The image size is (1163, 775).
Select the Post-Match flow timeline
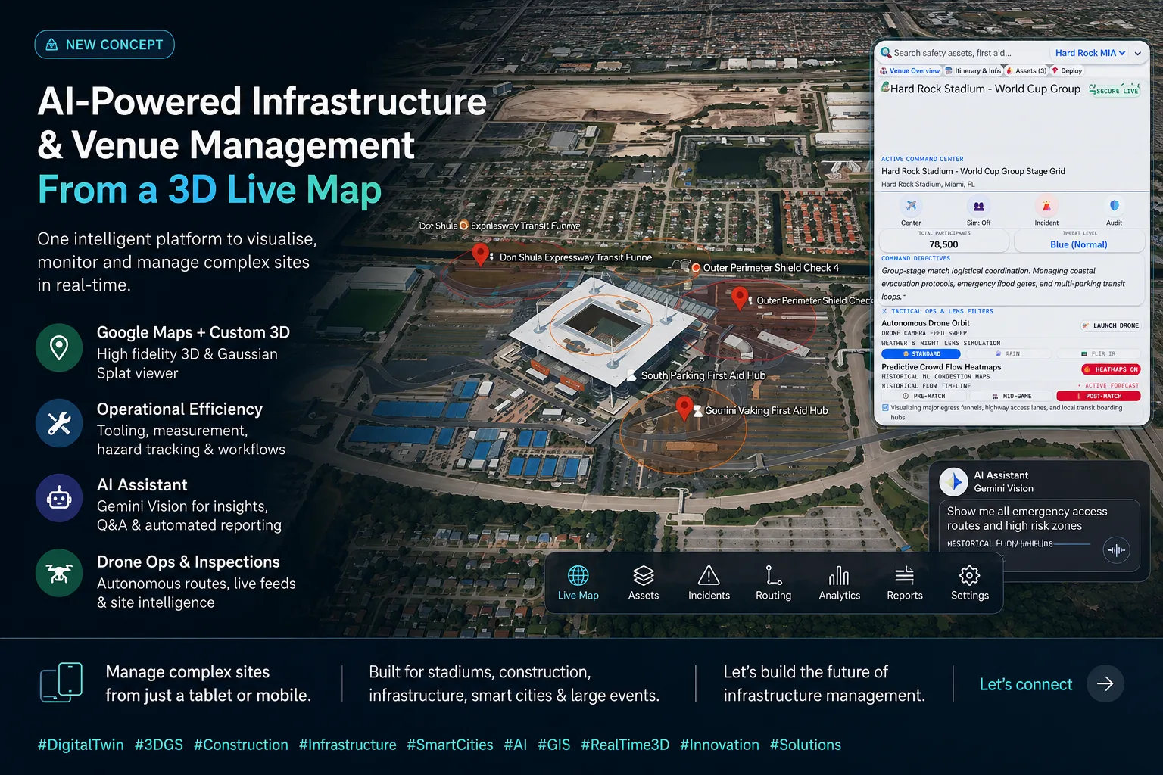(x=1099, y=396)
